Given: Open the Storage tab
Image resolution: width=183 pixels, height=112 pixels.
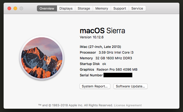Looking at the screenshot, I should (x=84, y=8).
